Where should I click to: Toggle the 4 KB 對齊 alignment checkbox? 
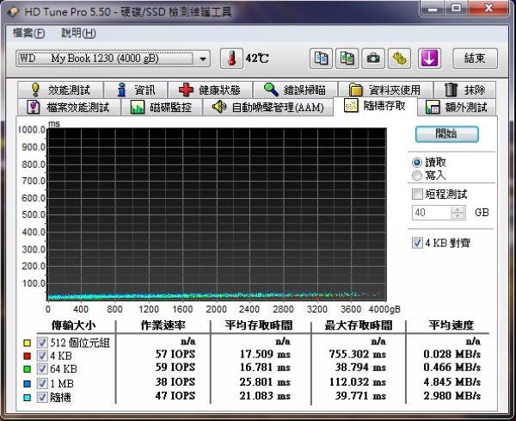pyautogui.click(x=418, y=243)
